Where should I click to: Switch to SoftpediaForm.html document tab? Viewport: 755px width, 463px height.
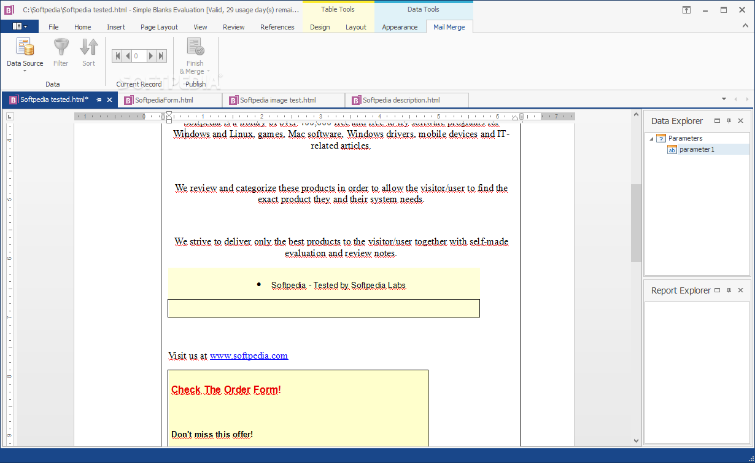pos(169,100)
